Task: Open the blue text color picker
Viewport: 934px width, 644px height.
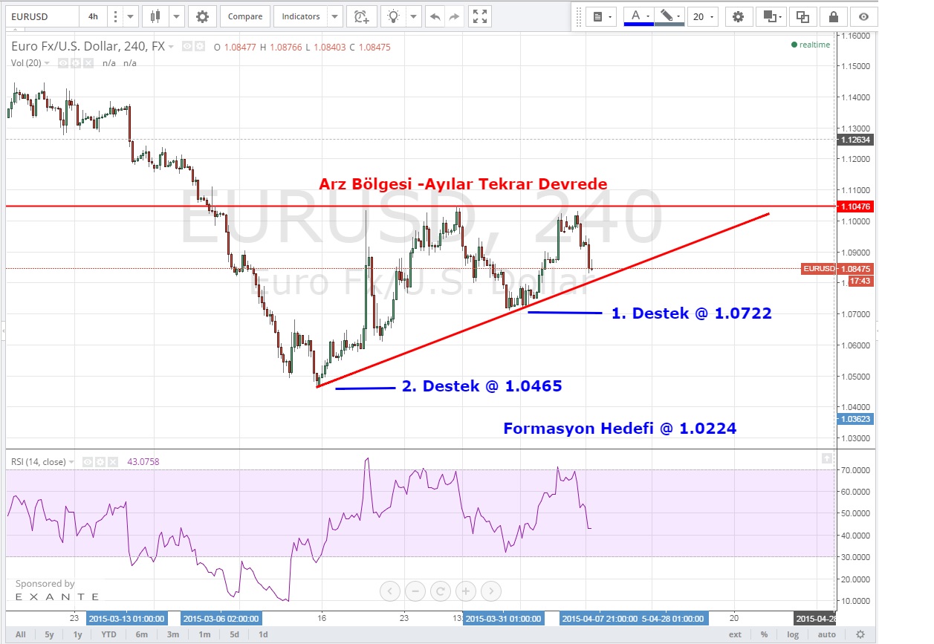Action: point(638,16)
